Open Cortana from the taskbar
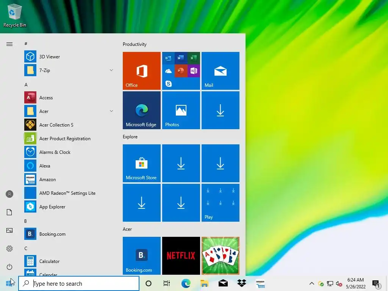The height and width of the screenshot is (291, 388). pos(149,283)
